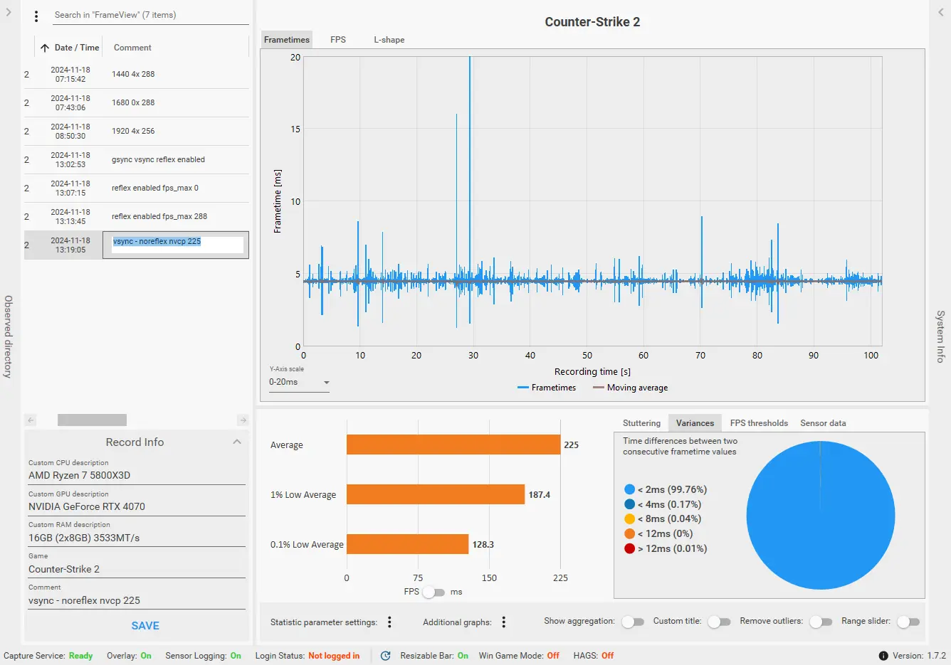
Task: Switch to the FPS thresholds tab
Action: tap(759, 423)
